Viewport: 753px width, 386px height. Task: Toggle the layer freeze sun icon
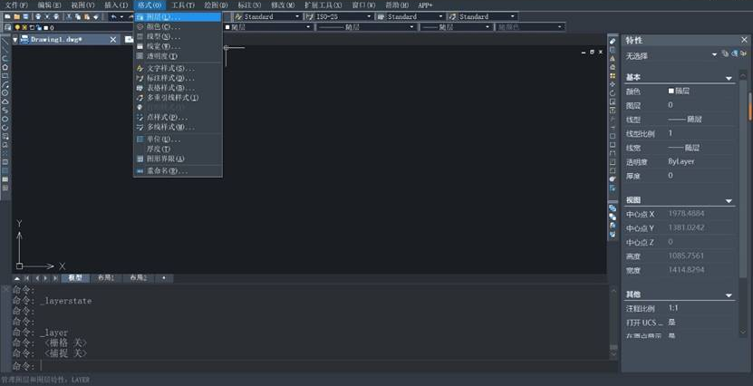point(24,27)
